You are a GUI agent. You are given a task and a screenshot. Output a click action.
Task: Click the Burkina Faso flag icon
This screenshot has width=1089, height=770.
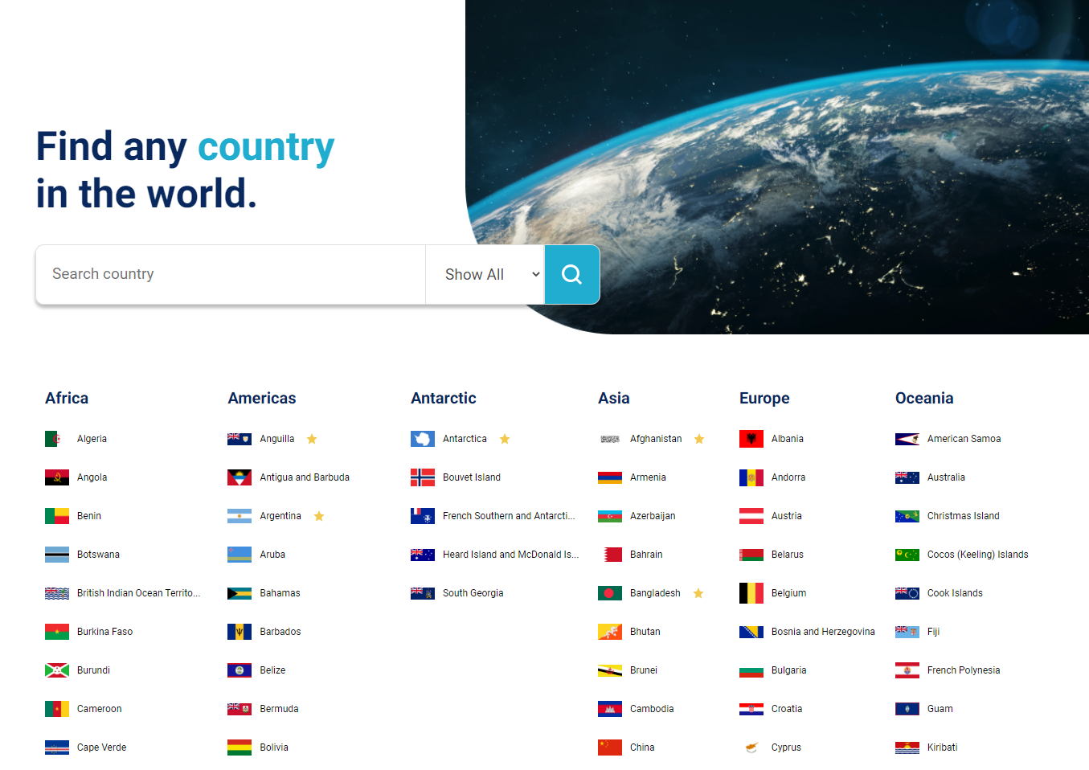coord(56,632)
